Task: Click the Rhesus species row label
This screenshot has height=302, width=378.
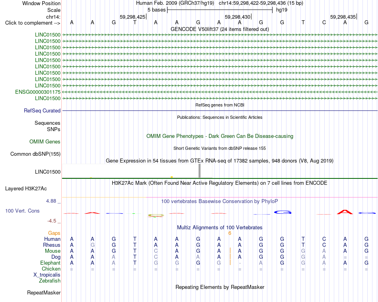Action: [x=52, y=245]
